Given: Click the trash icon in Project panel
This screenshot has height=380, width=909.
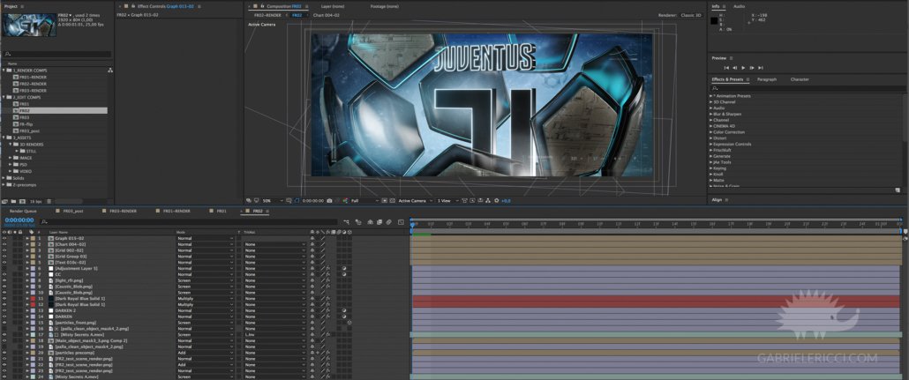Looking at the screenshot, I should (49, 202).
